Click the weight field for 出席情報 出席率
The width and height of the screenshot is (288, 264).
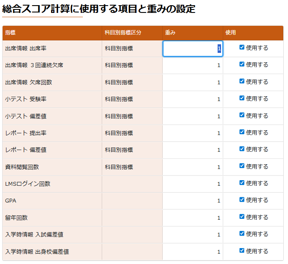pyautogui.click(x=192, y=49)
